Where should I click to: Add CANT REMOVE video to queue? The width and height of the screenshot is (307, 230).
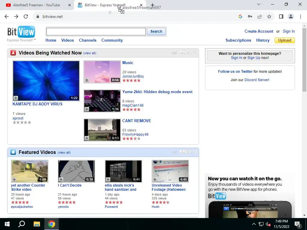tap(87, 138)
